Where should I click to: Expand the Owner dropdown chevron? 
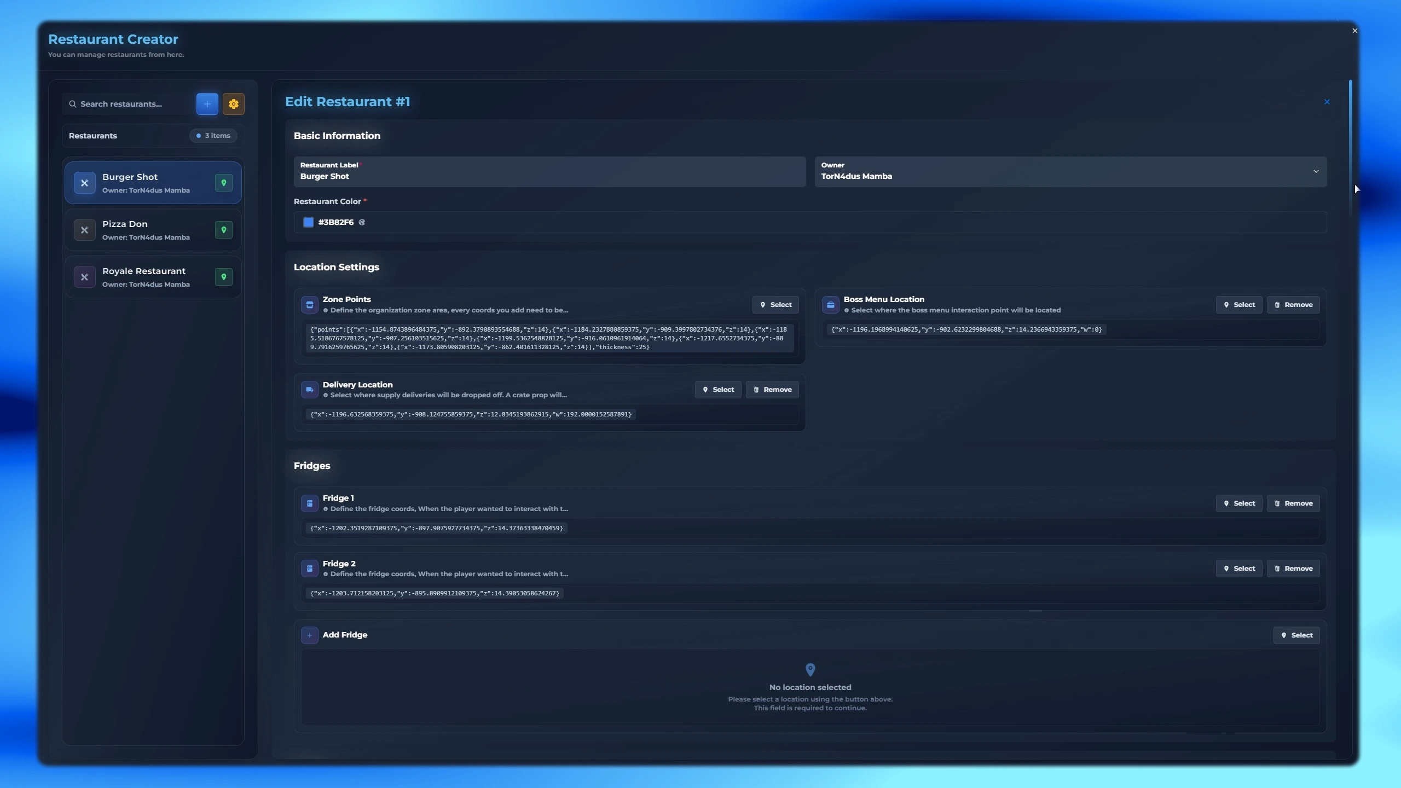click(x=1316, y=171)
